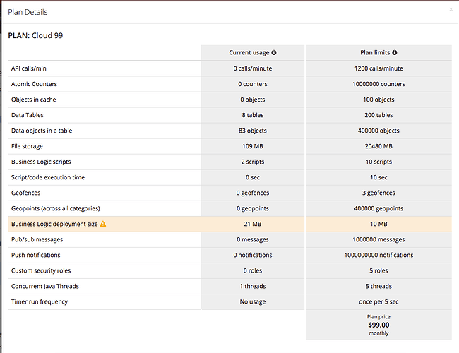Close the Plan Details dialog
Viewport: 459px width, 353px height.
[x=451, y=10]
